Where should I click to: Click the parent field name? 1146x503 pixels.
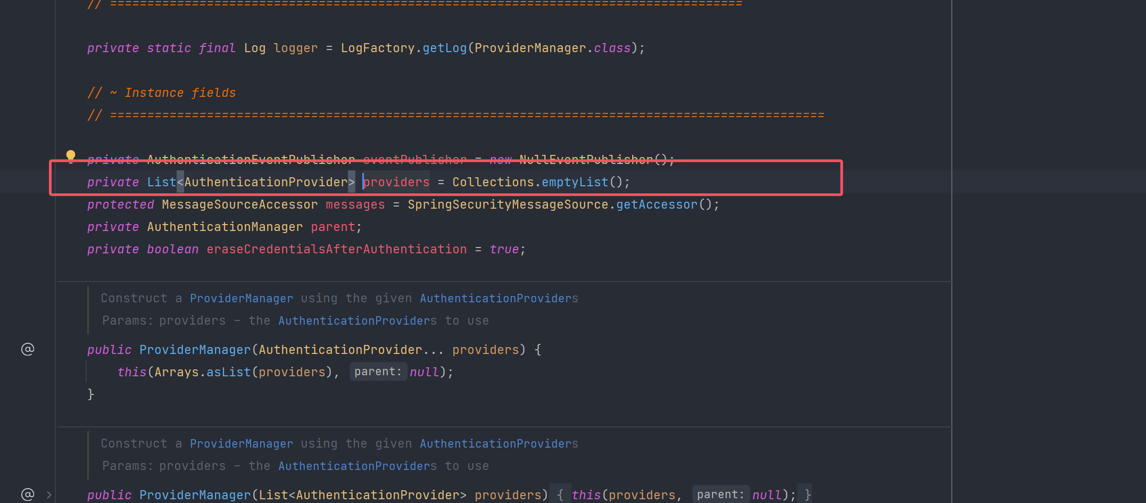333,227
